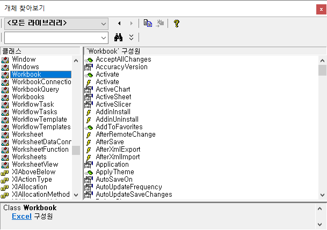
Task: Select the XlAllocation enum
Action: coord(30,187)
